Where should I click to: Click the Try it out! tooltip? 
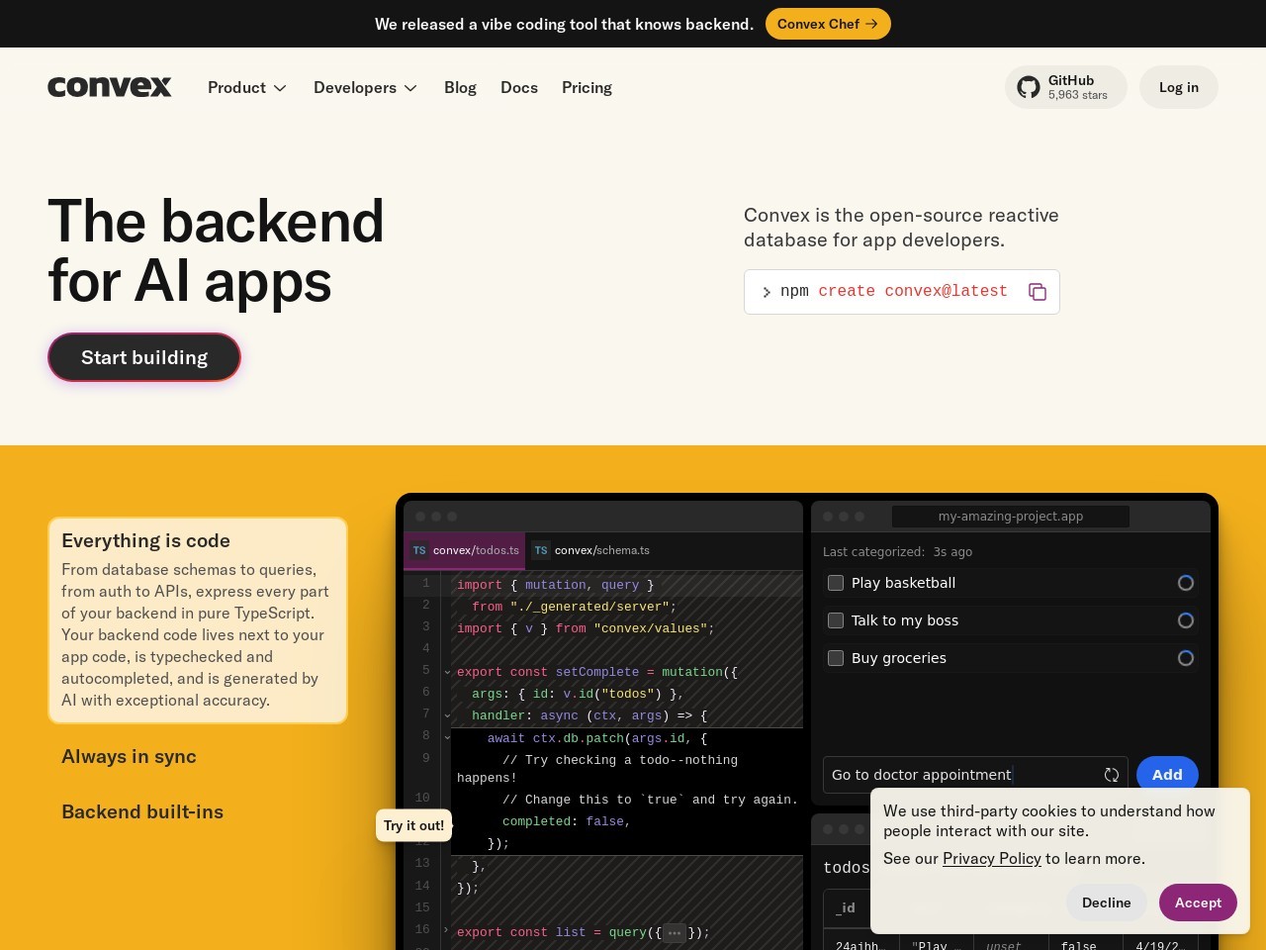coord(413,825)
